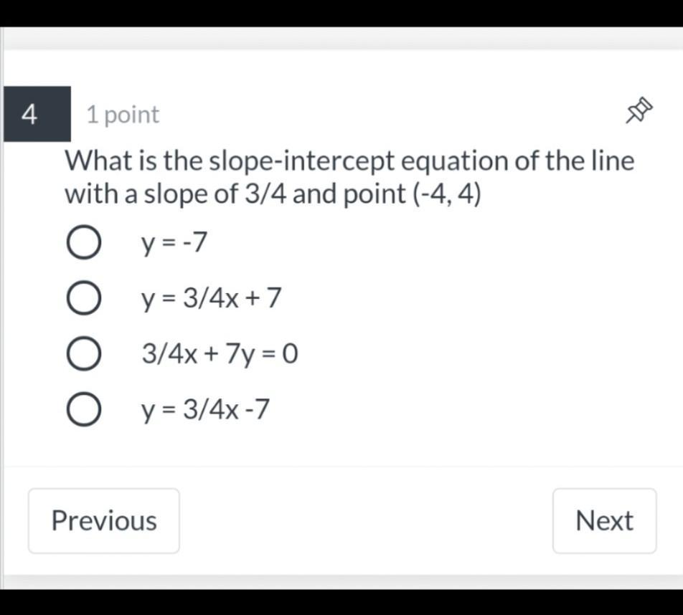
Task: Go to the Next question
Action: pos(605,521)
